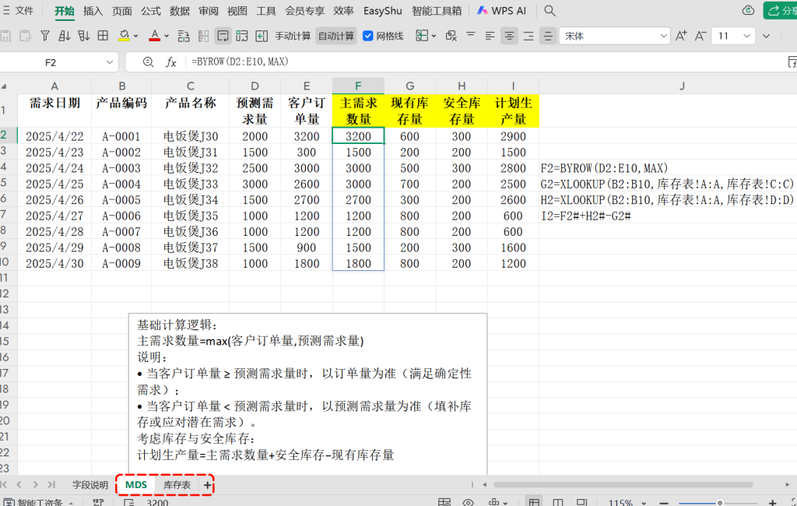Screen dimensions: 797x506
Task: Apply the yellow fill color bucket
Action: (124, 36)
